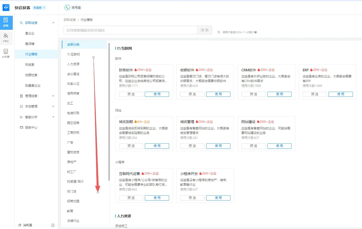The width and height of the screenshot is (362, 229).
Task: Open the CRM sidebar icon
Action: click(6, 38)
